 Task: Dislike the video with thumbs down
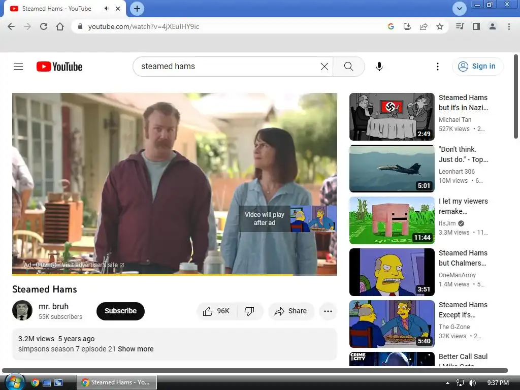tap(249, 311)
